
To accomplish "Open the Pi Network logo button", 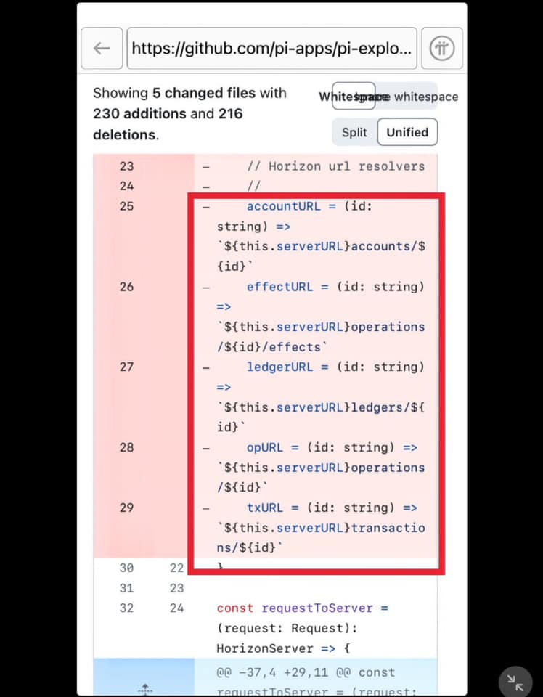I will tap(442, 49).
